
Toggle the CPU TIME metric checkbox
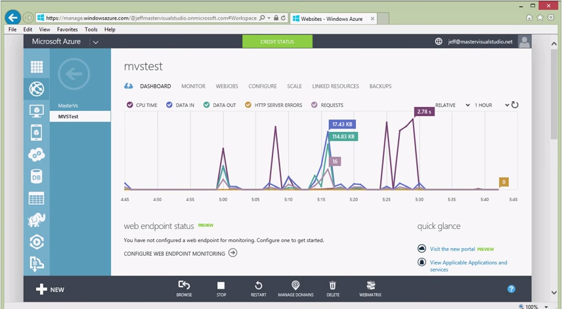130,105
